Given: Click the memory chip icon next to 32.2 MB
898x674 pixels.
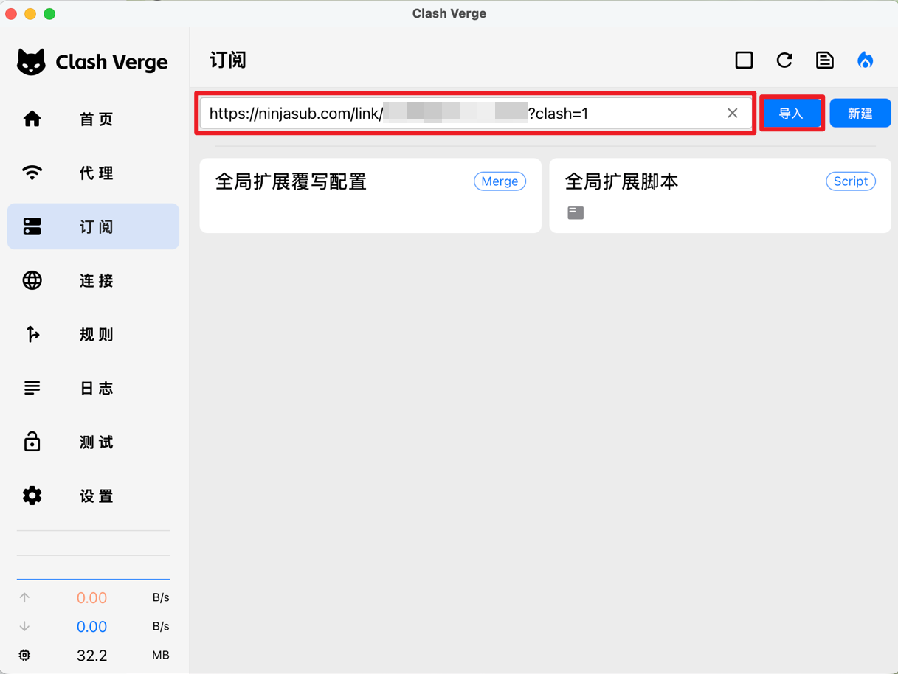Looking at the screenshot, I should click(24, 655).
